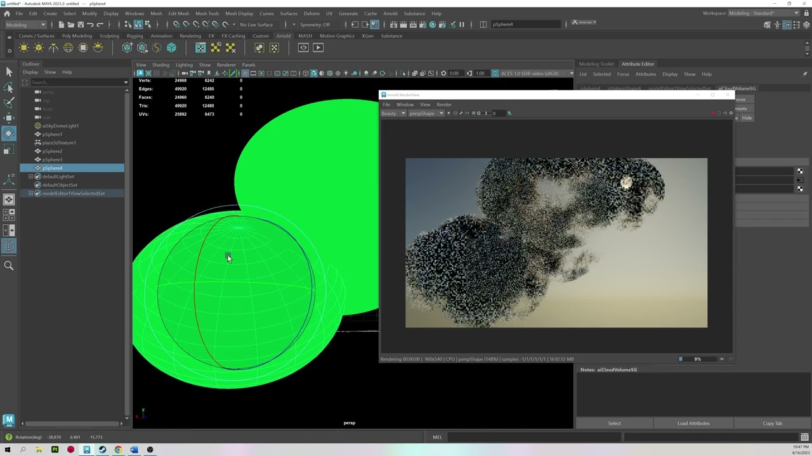Open Arnold RenderView eye shelf icon
Viewport: 812px width, 456px height.
[303, 47]
